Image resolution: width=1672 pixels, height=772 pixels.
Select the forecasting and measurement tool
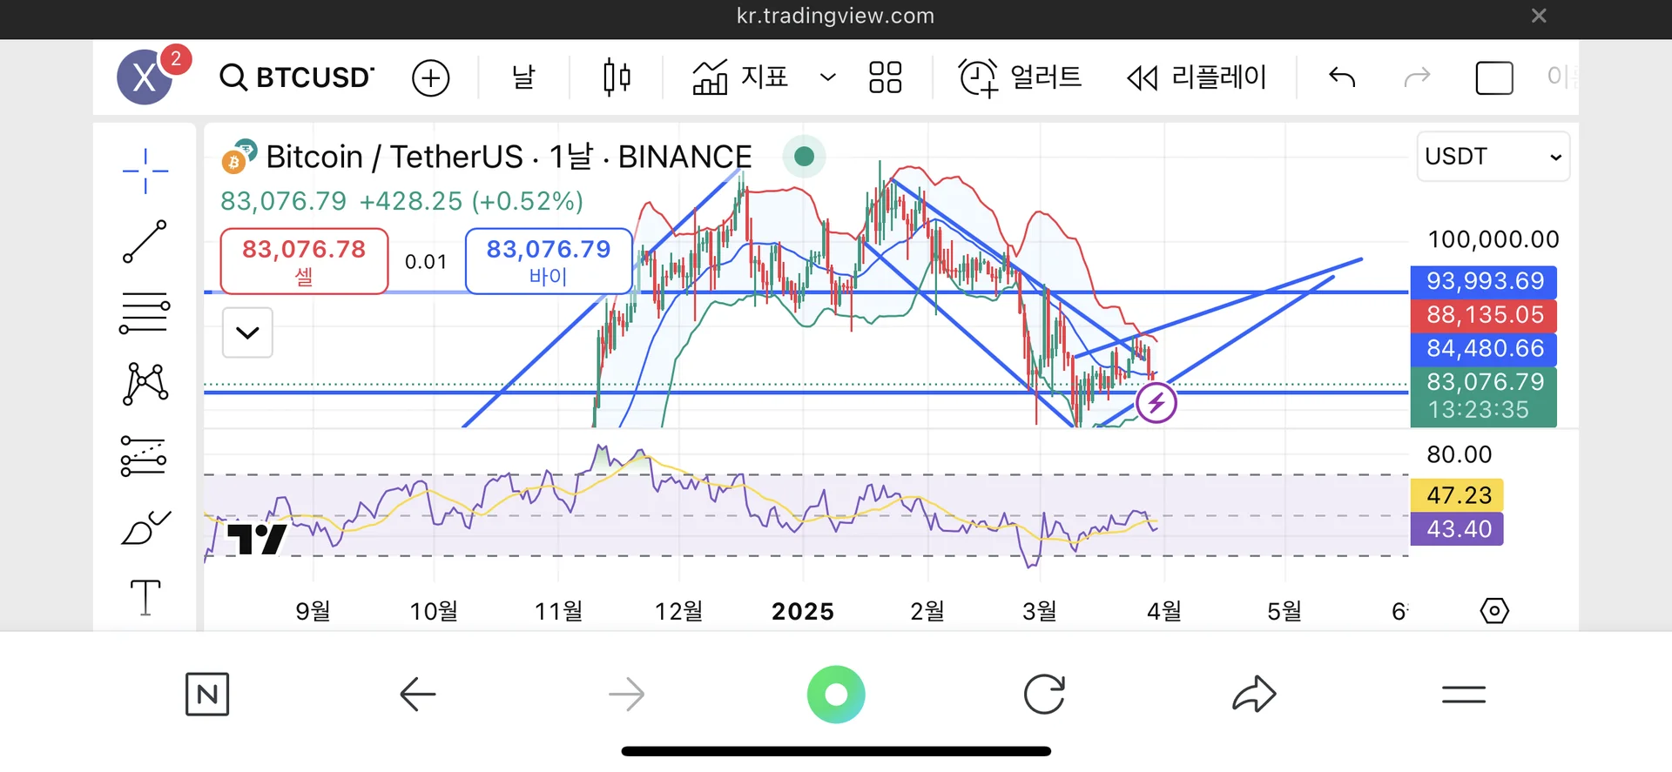144,456
